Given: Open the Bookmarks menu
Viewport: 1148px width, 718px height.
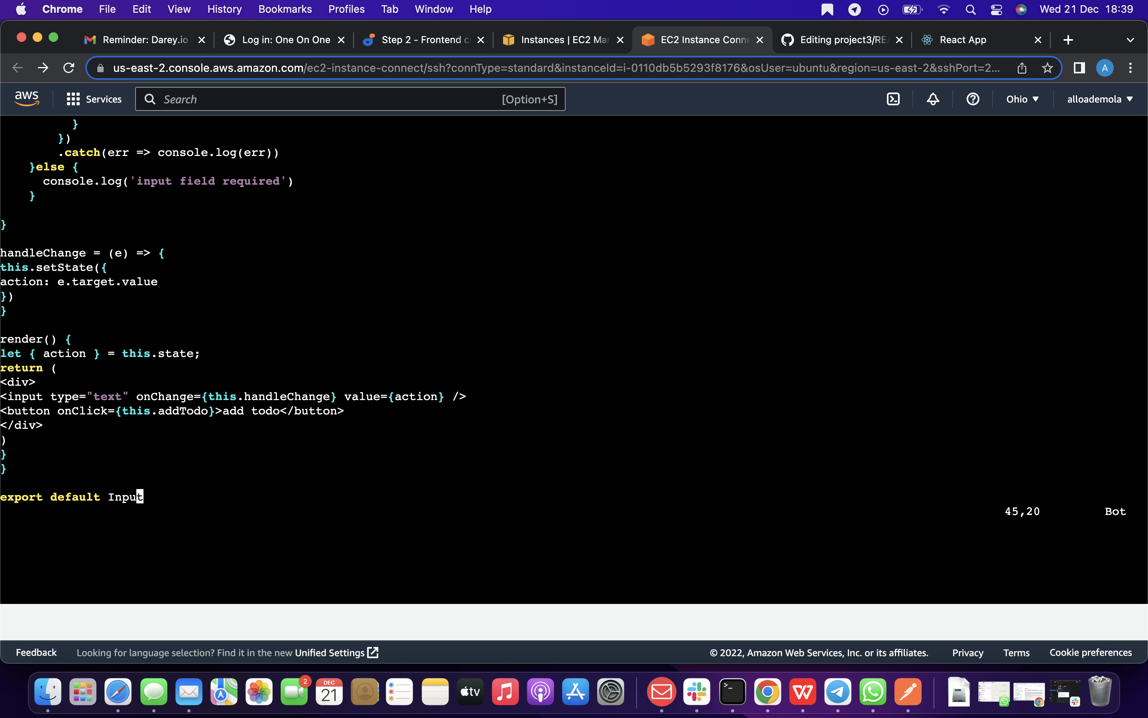Looking at the screenshot, I should pyautogui.click(x=285, y=9).
